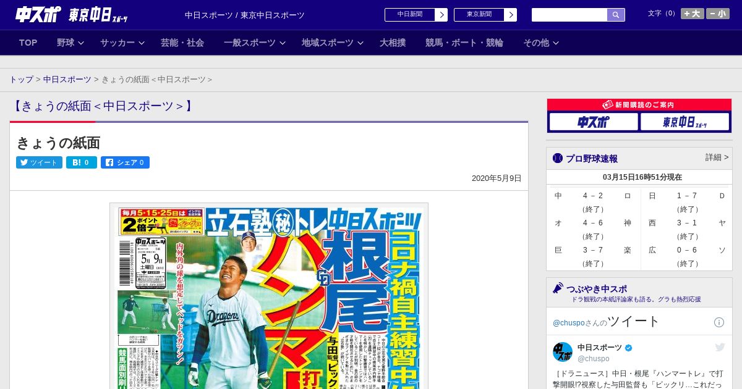
Task: Expand the その他 menu
Action: point(541,43)
